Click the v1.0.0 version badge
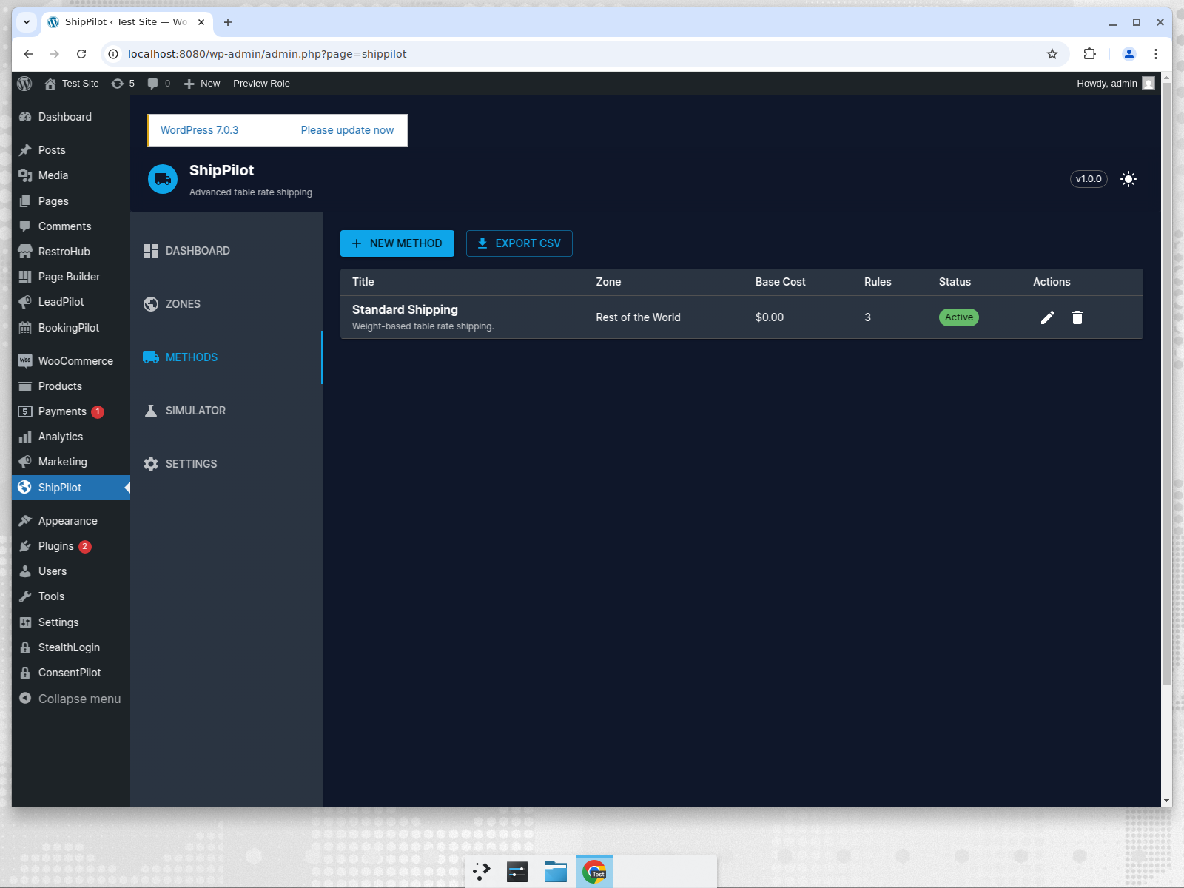 coord(1089,179)
